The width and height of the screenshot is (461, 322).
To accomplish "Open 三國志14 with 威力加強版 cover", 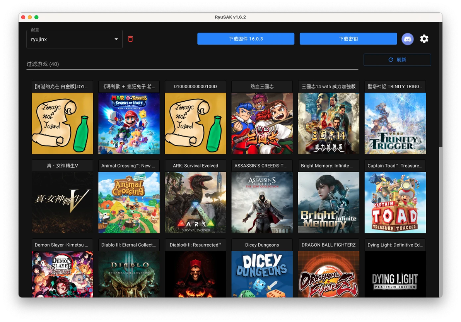I will 329,123.
